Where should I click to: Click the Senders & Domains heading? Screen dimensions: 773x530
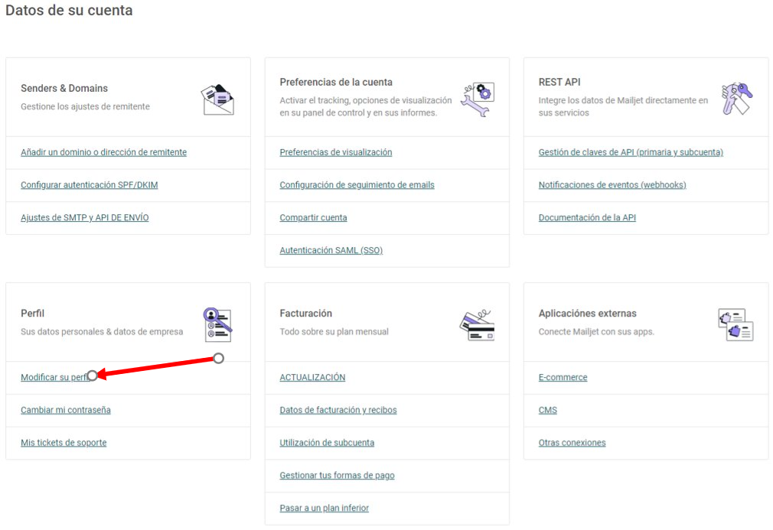tap(64, 88)
